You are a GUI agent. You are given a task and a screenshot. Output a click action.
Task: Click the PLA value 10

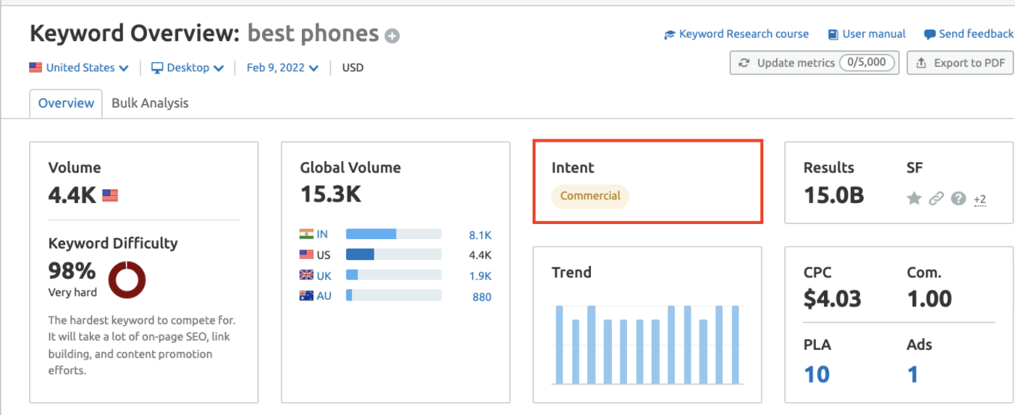816,374
